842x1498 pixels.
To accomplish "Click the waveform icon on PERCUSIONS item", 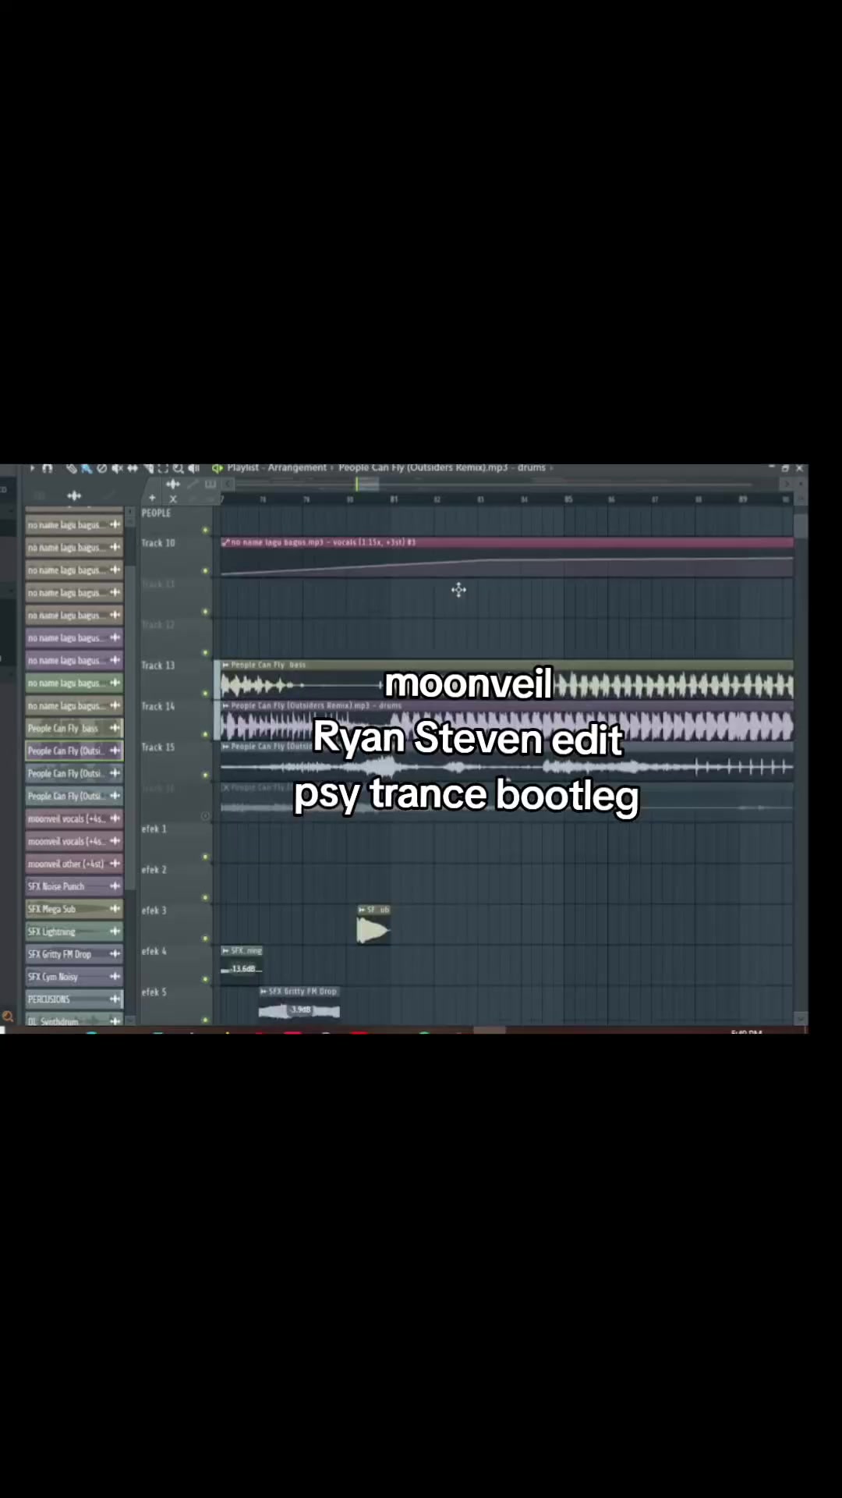I will [x=115, y=999].
